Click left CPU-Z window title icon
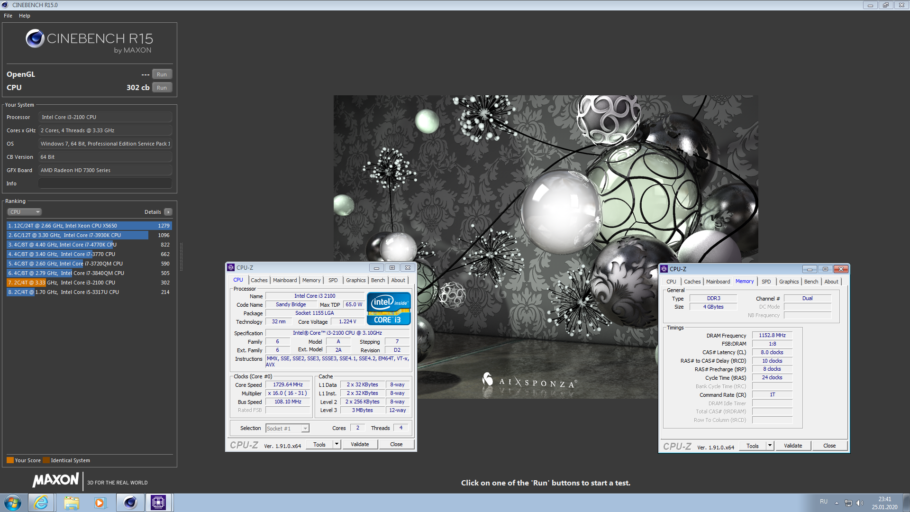This screenshot has height=512, width=910. tap(231, 267)
